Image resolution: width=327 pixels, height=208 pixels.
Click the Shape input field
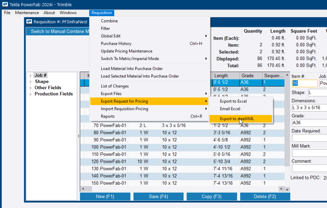click(318, 92)
